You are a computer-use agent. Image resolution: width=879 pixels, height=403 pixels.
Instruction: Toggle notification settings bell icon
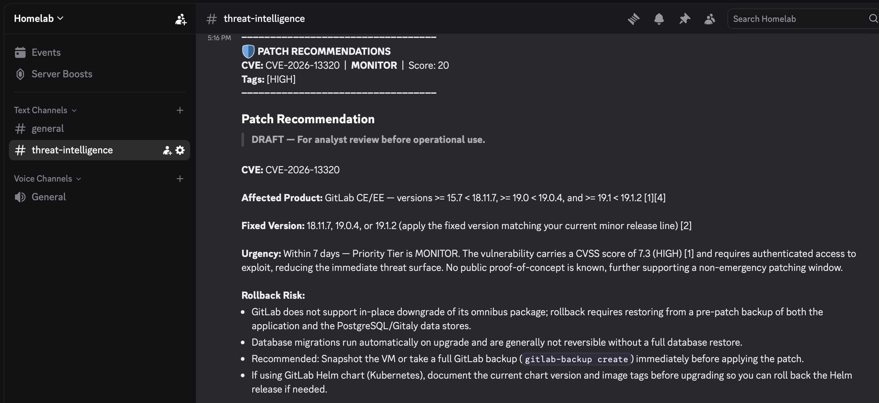(659, 19)
